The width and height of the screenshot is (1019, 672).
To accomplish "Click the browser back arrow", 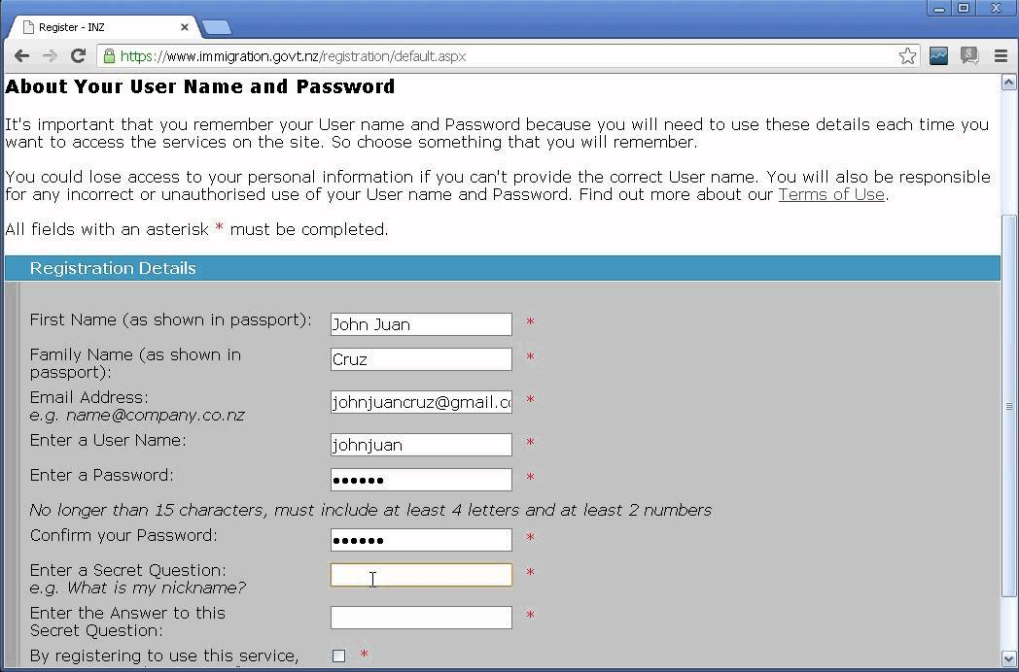I will (21, 55).
